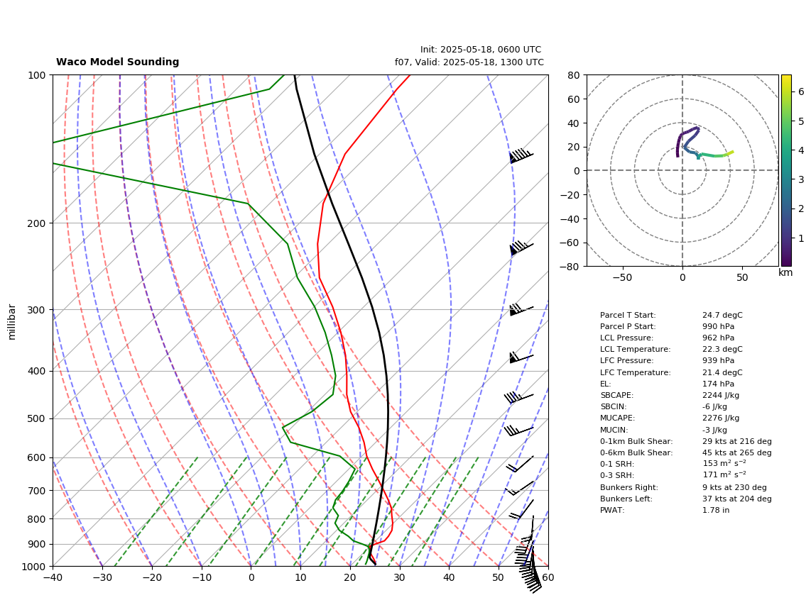Click the wind barb near 200 millibar

click(521, 248)
